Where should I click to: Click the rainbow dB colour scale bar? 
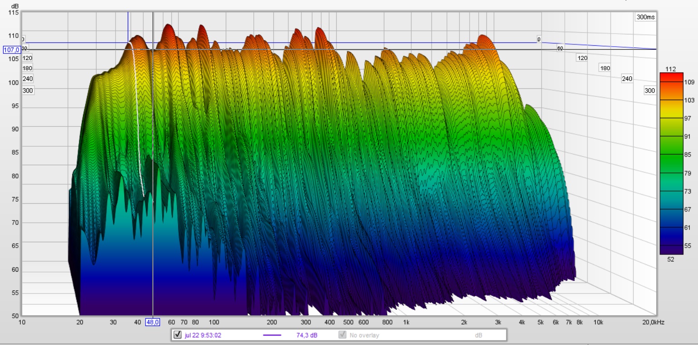(x=671, y=163)
